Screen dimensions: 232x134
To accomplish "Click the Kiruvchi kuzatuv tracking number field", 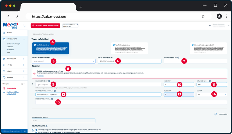I will 129,61.
